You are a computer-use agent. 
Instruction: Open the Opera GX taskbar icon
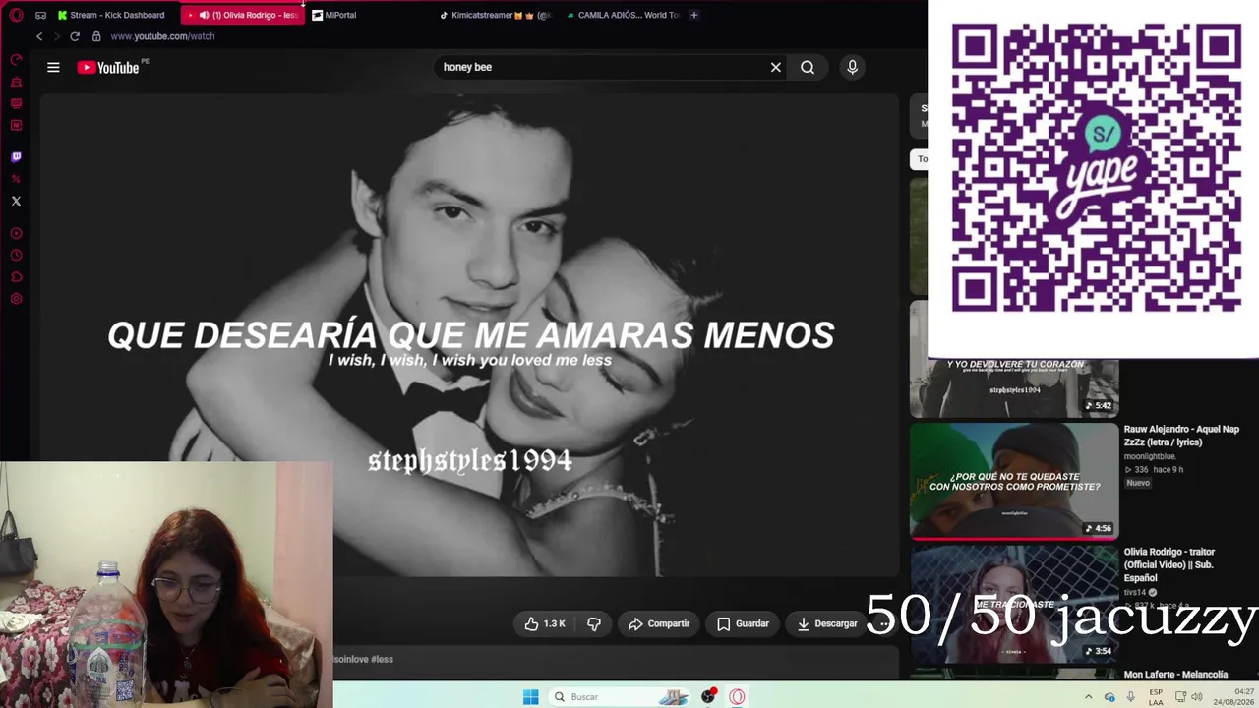[737, 697]
